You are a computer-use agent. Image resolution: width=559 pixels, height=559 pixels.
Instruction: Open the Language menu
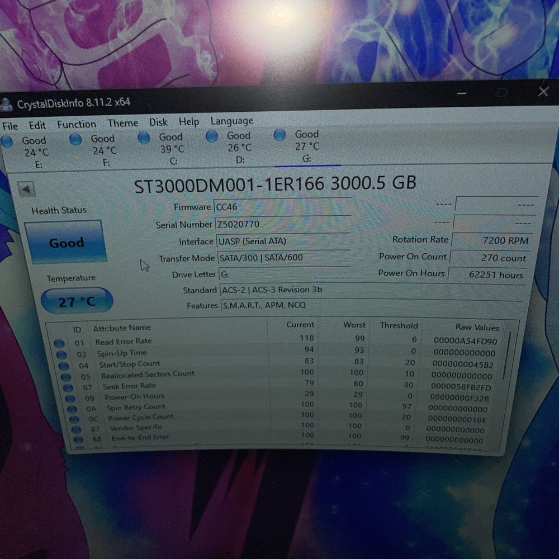click(232, 121)
